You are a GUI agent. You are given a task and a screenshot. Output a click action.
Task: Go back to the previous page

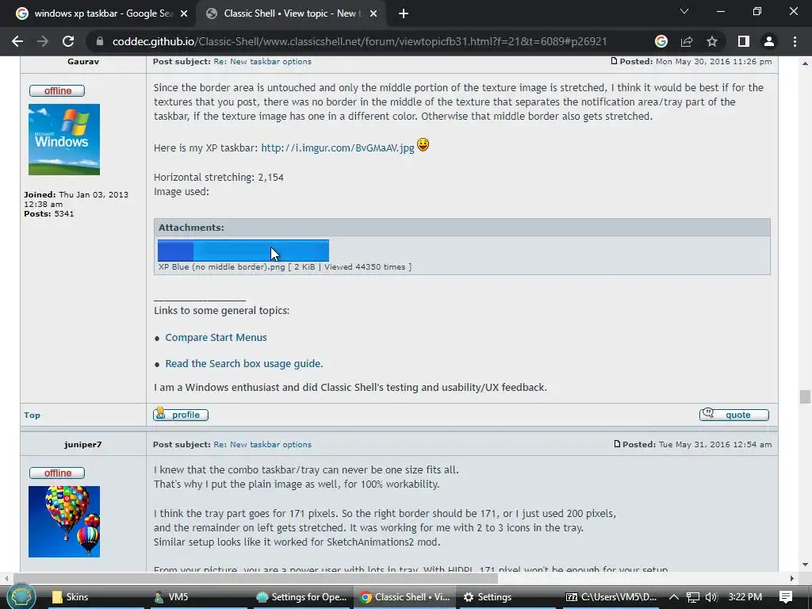(17, 41)
